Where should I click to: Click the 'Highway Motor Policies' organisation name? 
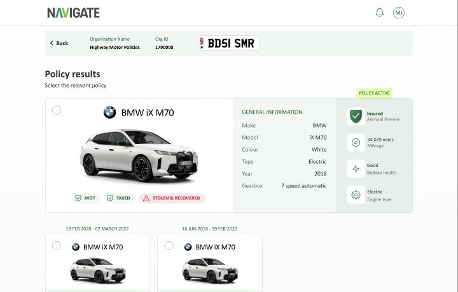point(114,47)
